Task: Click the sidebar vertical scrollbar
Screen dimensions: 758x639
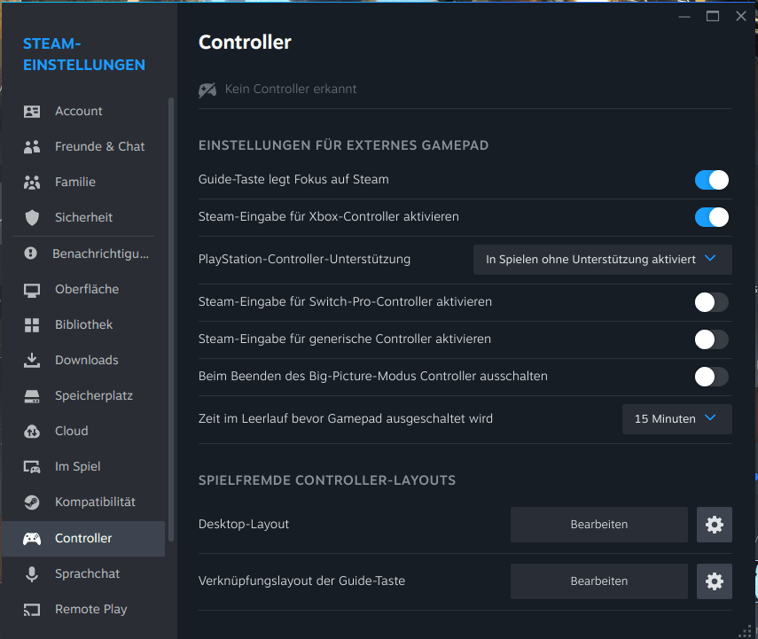Action: pyautogui.click(x=170, y=319)
